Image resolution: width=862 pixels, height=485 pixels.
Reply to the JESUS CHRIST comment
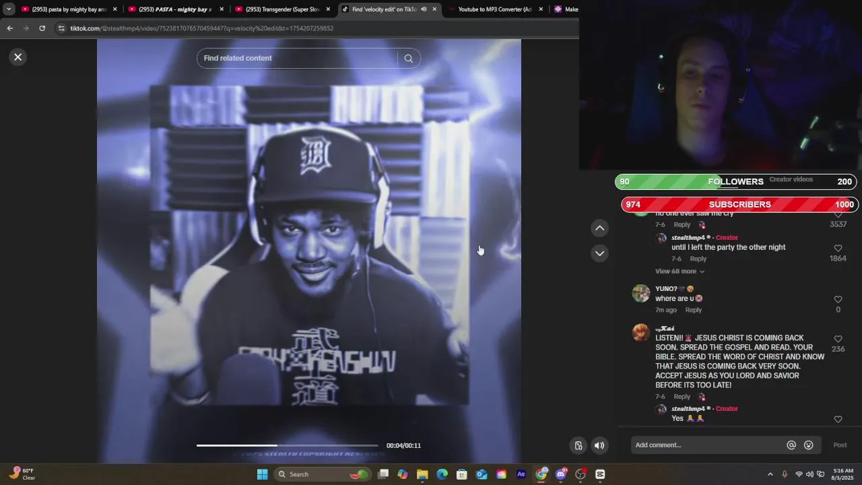(682, 397)
